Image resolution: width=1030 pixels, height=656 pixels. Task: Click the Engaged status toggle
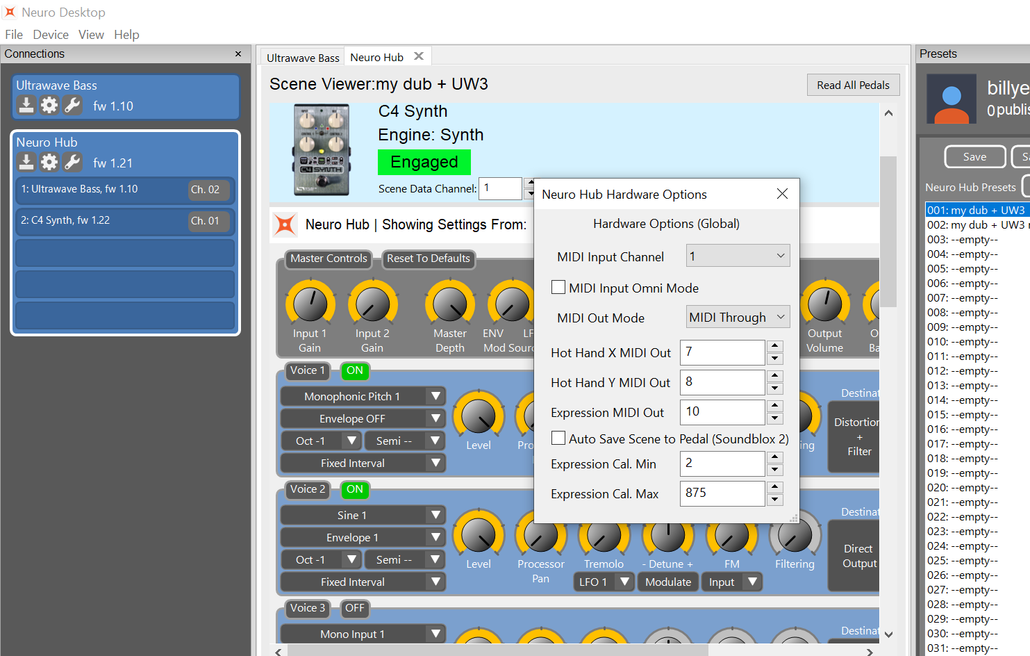tap(424, 162)
